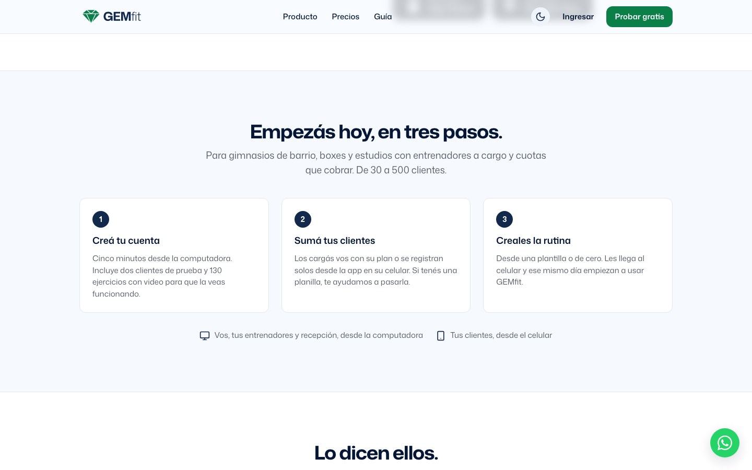This screenshot has width=752, height=470.
Task: Click the subtitle starting 'Para gimnasios de barrio'
Action: (376, 163)
